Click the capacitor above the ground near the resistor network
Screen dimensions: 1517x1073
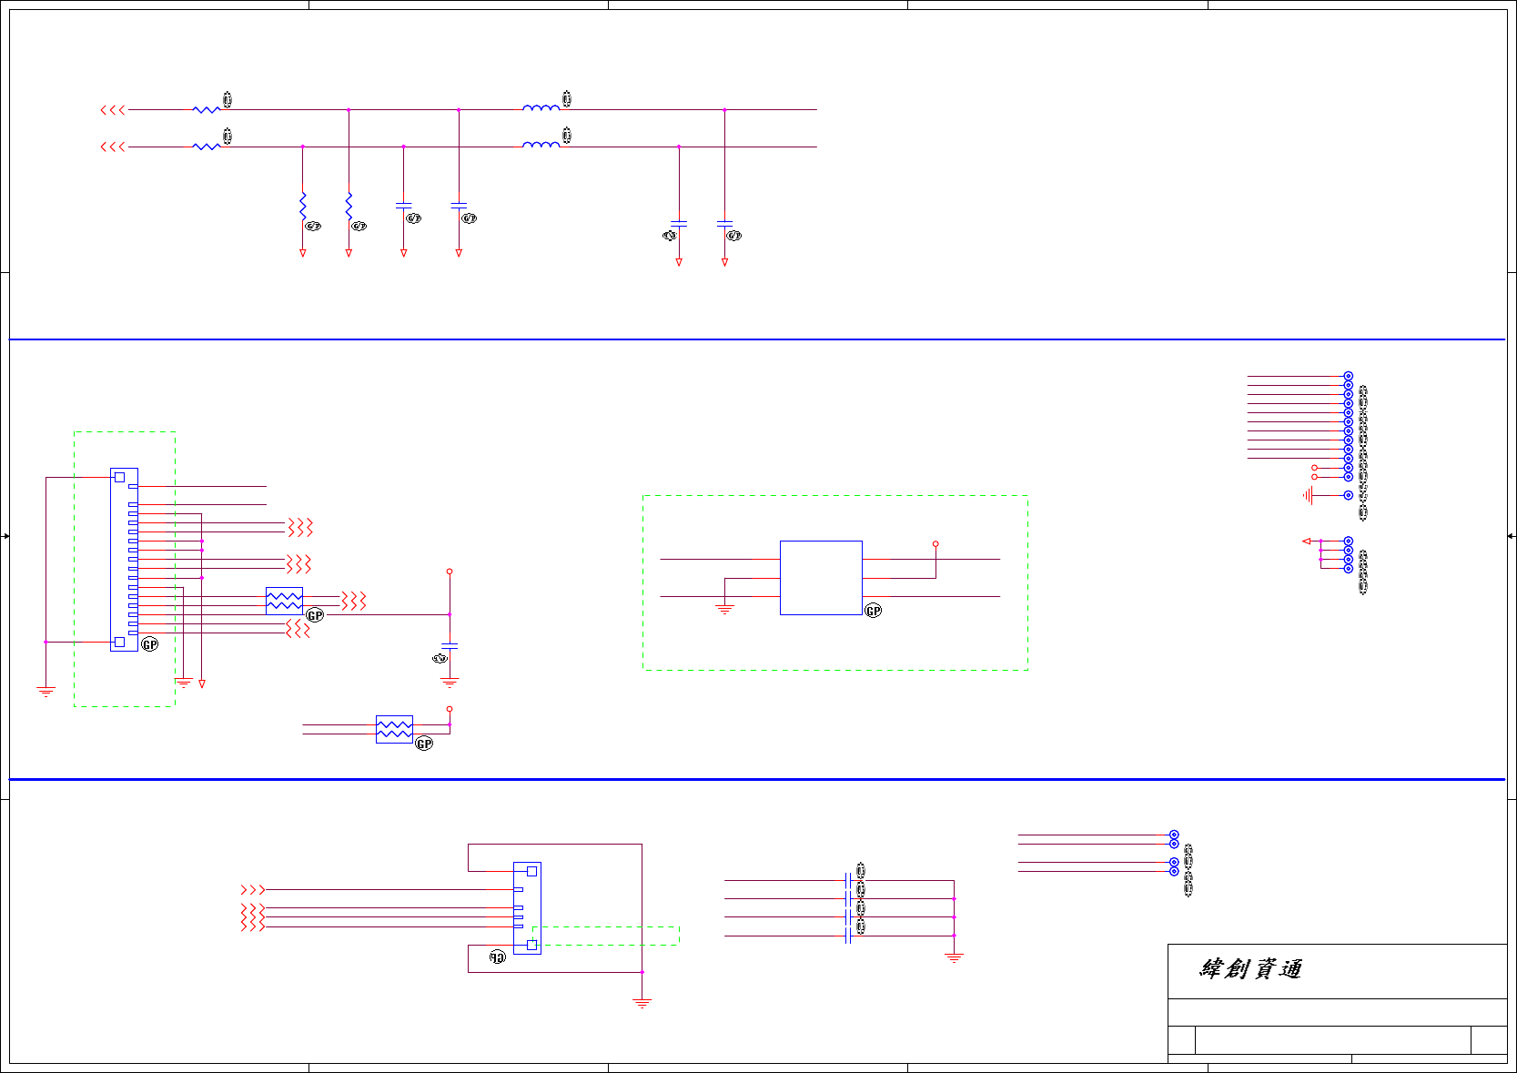click(450, 645)
